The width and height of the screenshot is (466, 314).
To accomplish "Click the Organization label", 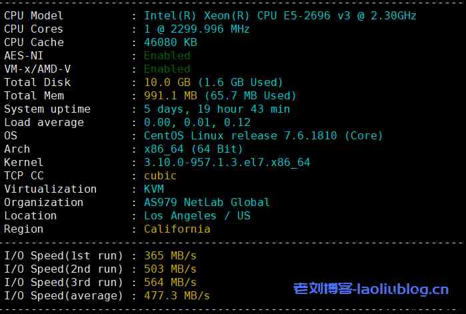I will (44, 202).
